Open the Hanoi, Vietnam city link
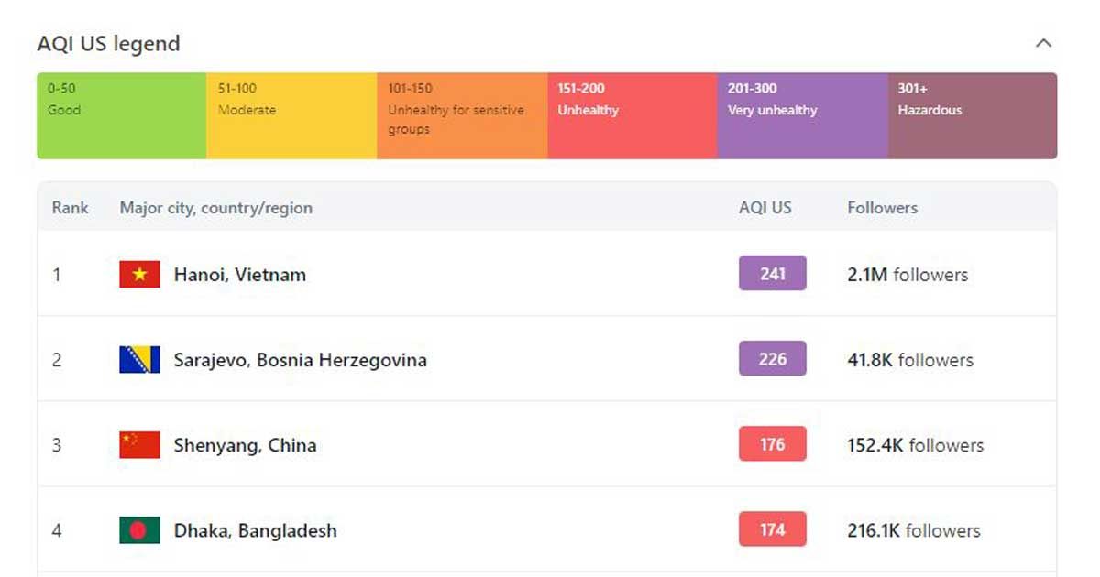The height and width of the screenshot is (577, 1100). tap(240, 275)
